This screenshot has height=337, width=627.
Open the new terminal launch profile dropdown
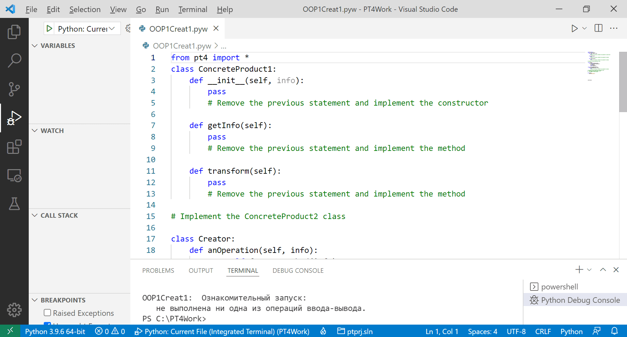coord(589,270)
